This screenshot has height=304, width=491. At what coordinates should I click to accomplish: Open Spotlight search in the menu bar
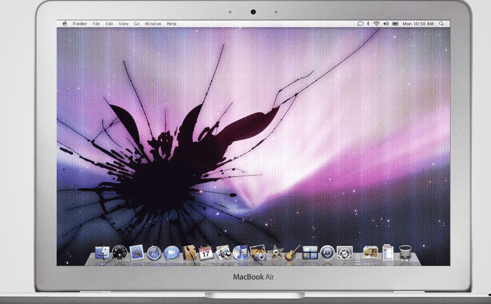tap(440, 23)
